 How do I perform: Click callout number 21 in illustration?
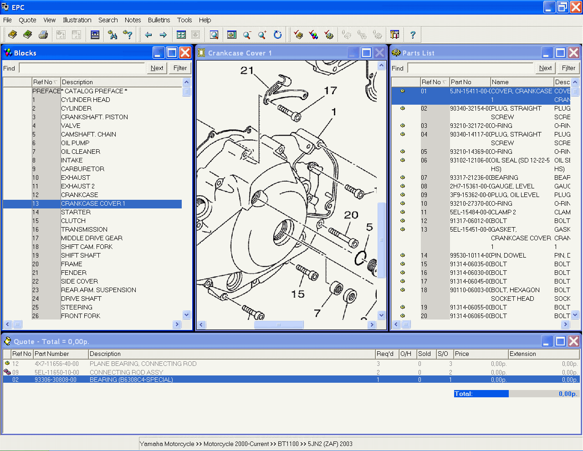(x=247, y=71)
